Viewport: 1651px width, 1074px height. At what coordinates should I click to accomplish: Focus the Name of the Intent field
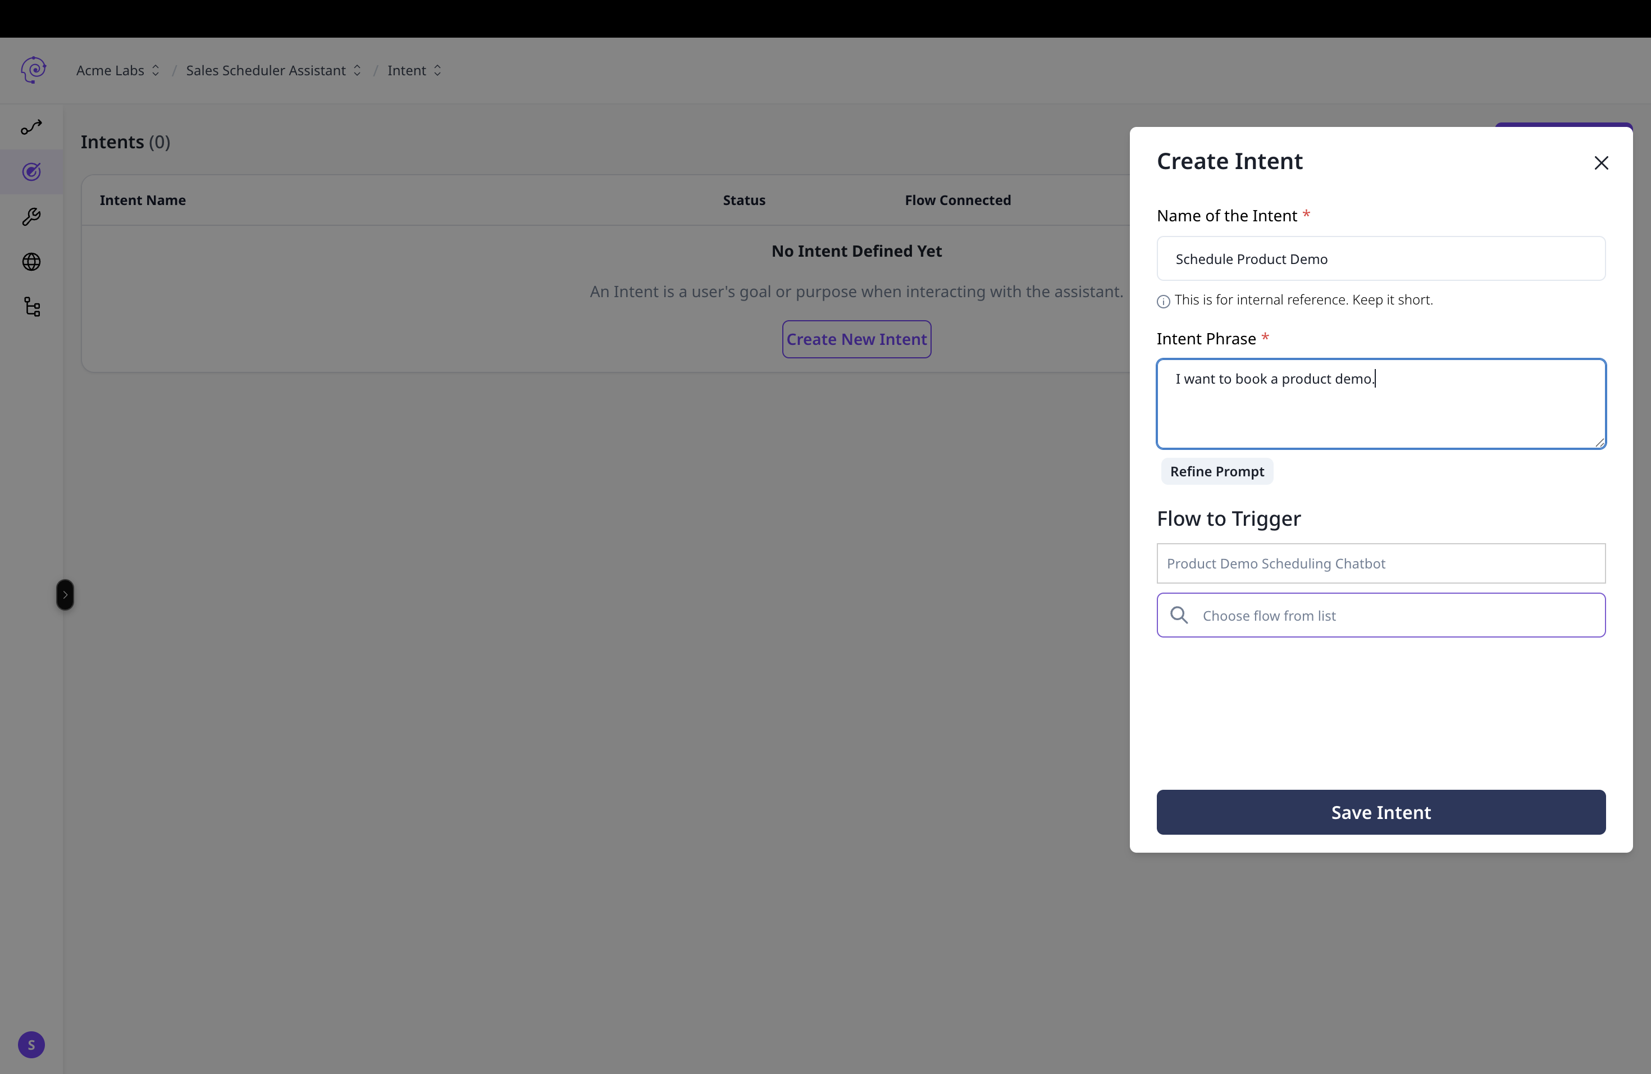[1380, 259]
